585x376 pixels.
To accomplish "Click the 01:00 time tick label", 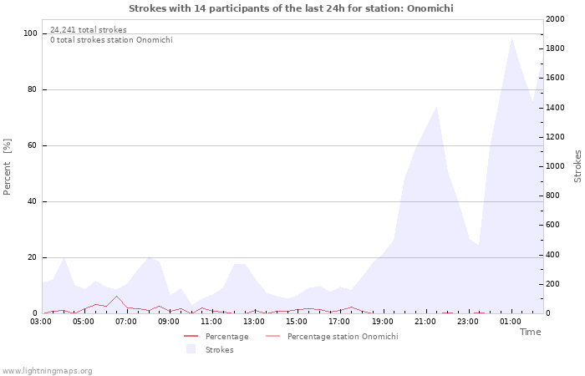I will [511, 322].
